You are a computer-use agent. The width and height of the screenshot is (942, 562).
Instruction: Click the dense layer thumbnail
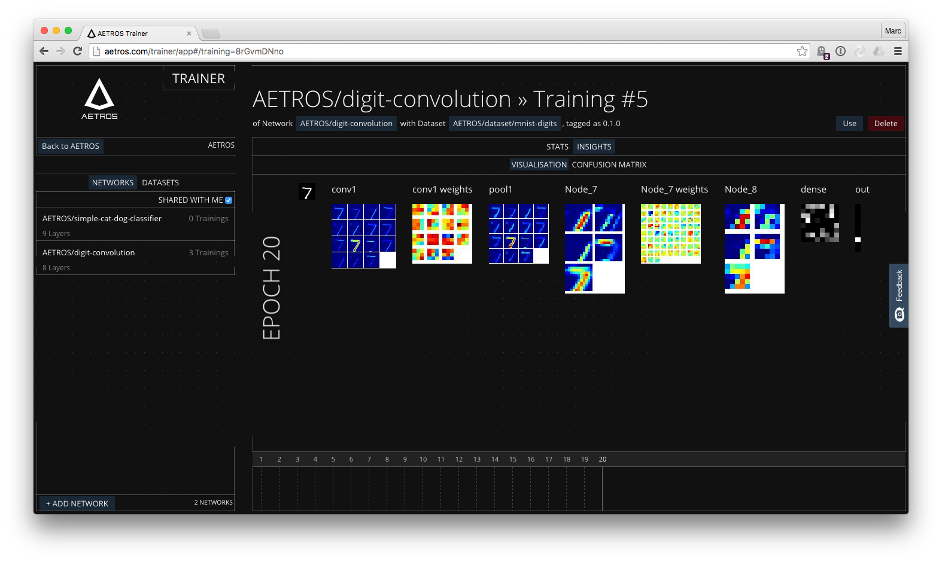pos(820,223)
